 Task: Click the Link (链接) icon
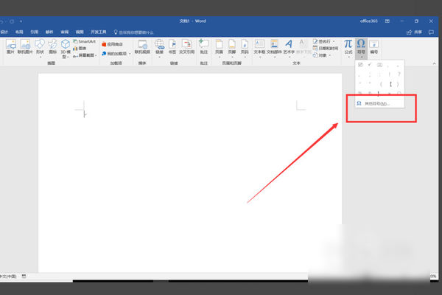[x=159, y=47]
